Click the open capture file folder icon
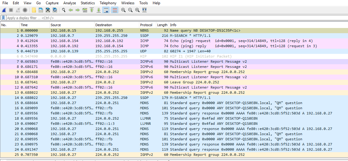This screenshot has height=161, width=348. [34, 10]
